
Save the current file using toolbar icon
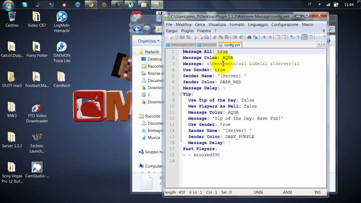(182, 37)
